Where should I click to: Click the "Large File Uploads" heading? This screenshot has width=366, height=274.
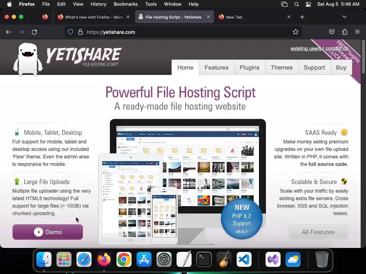pos(46,182)
